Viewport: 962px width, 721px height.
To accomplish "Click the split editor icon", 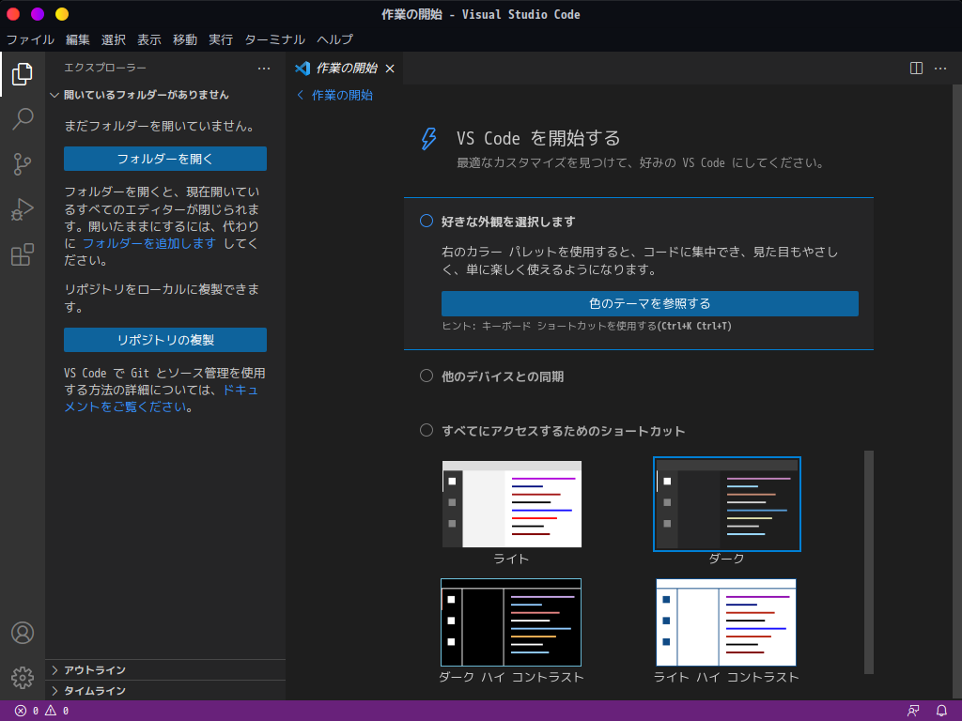I will [x=915, y=69].
